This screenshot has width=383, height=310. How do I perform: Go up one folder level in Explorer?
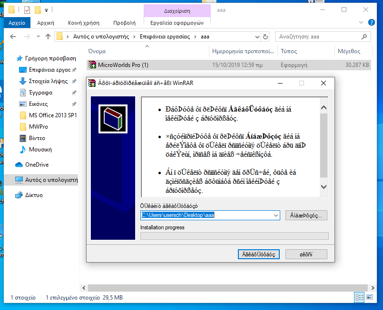[48, 37]
